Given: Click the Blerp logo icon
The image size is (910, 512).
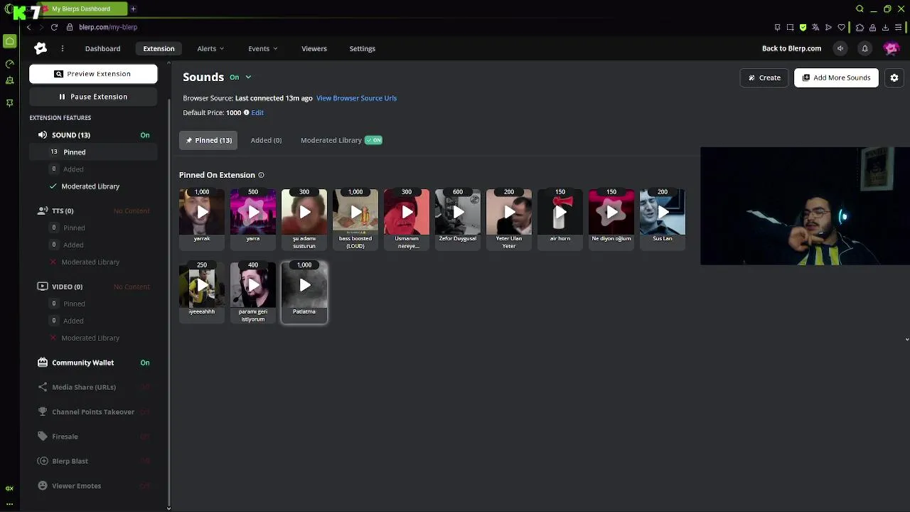Looking at the screenshot, I should coord(41,48).
